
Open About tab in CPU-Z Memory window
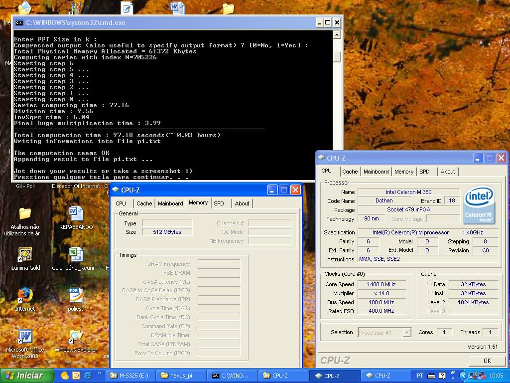click(x=242, y=203)
